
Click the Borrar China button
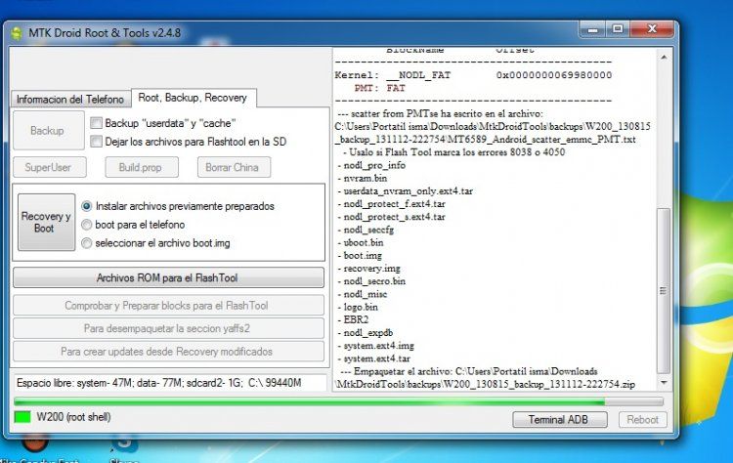click(233, 167)
